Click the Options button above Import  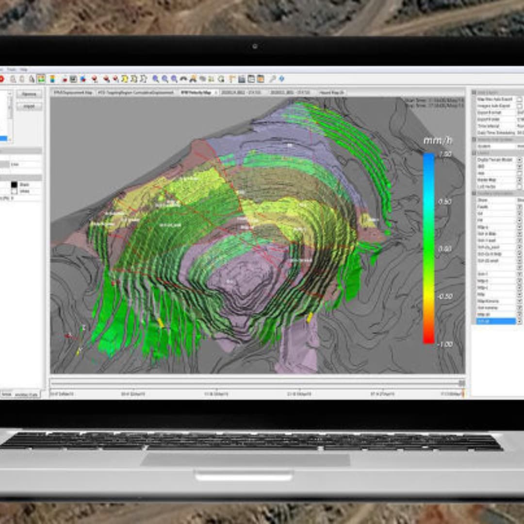point(29,94)
